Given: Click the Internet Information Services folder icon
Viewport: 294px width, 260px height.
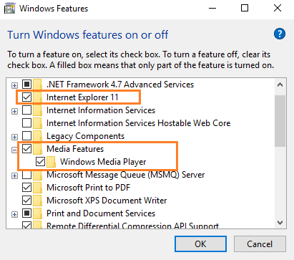Looking at the screenshot, I should (x=38, y=110).
